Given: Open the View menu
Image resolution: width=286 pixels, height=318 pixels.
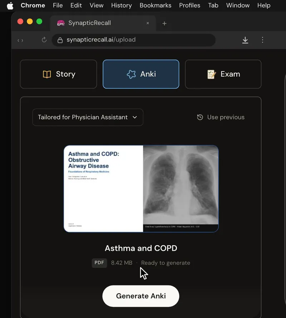Looking at the screenshot, I should tap(97, 5).
